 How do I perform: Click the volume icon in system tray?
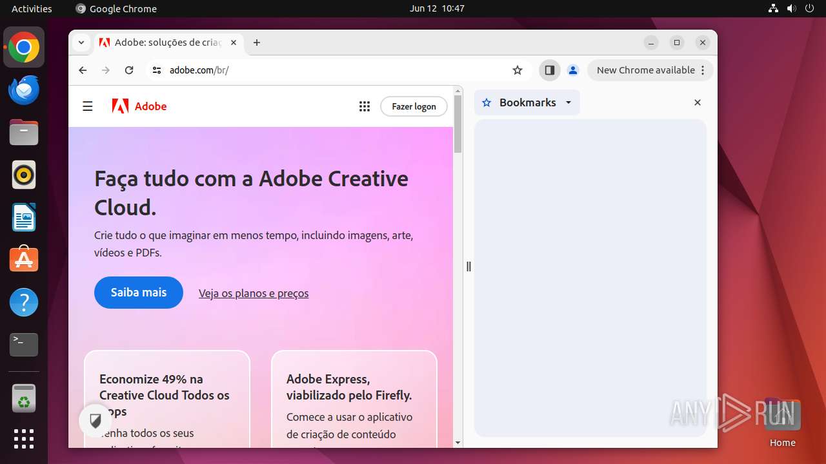[x=791, y=8]
